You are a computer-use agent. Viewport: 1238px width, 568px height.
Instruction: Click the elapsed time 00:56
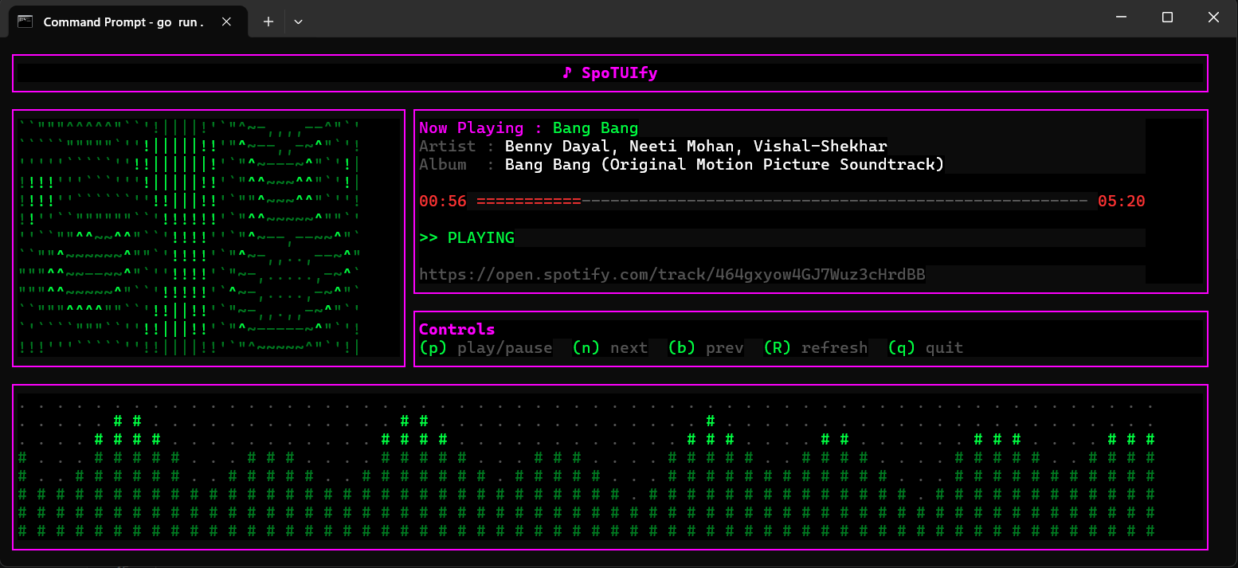(x=443, y=201)
